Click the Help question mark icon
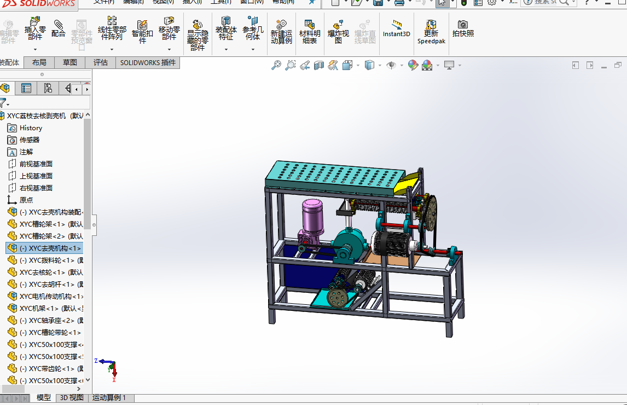 point(587,2)
